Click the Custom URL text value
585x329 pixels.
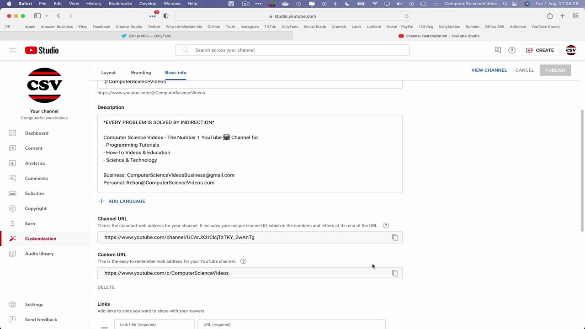click(166, 273)
